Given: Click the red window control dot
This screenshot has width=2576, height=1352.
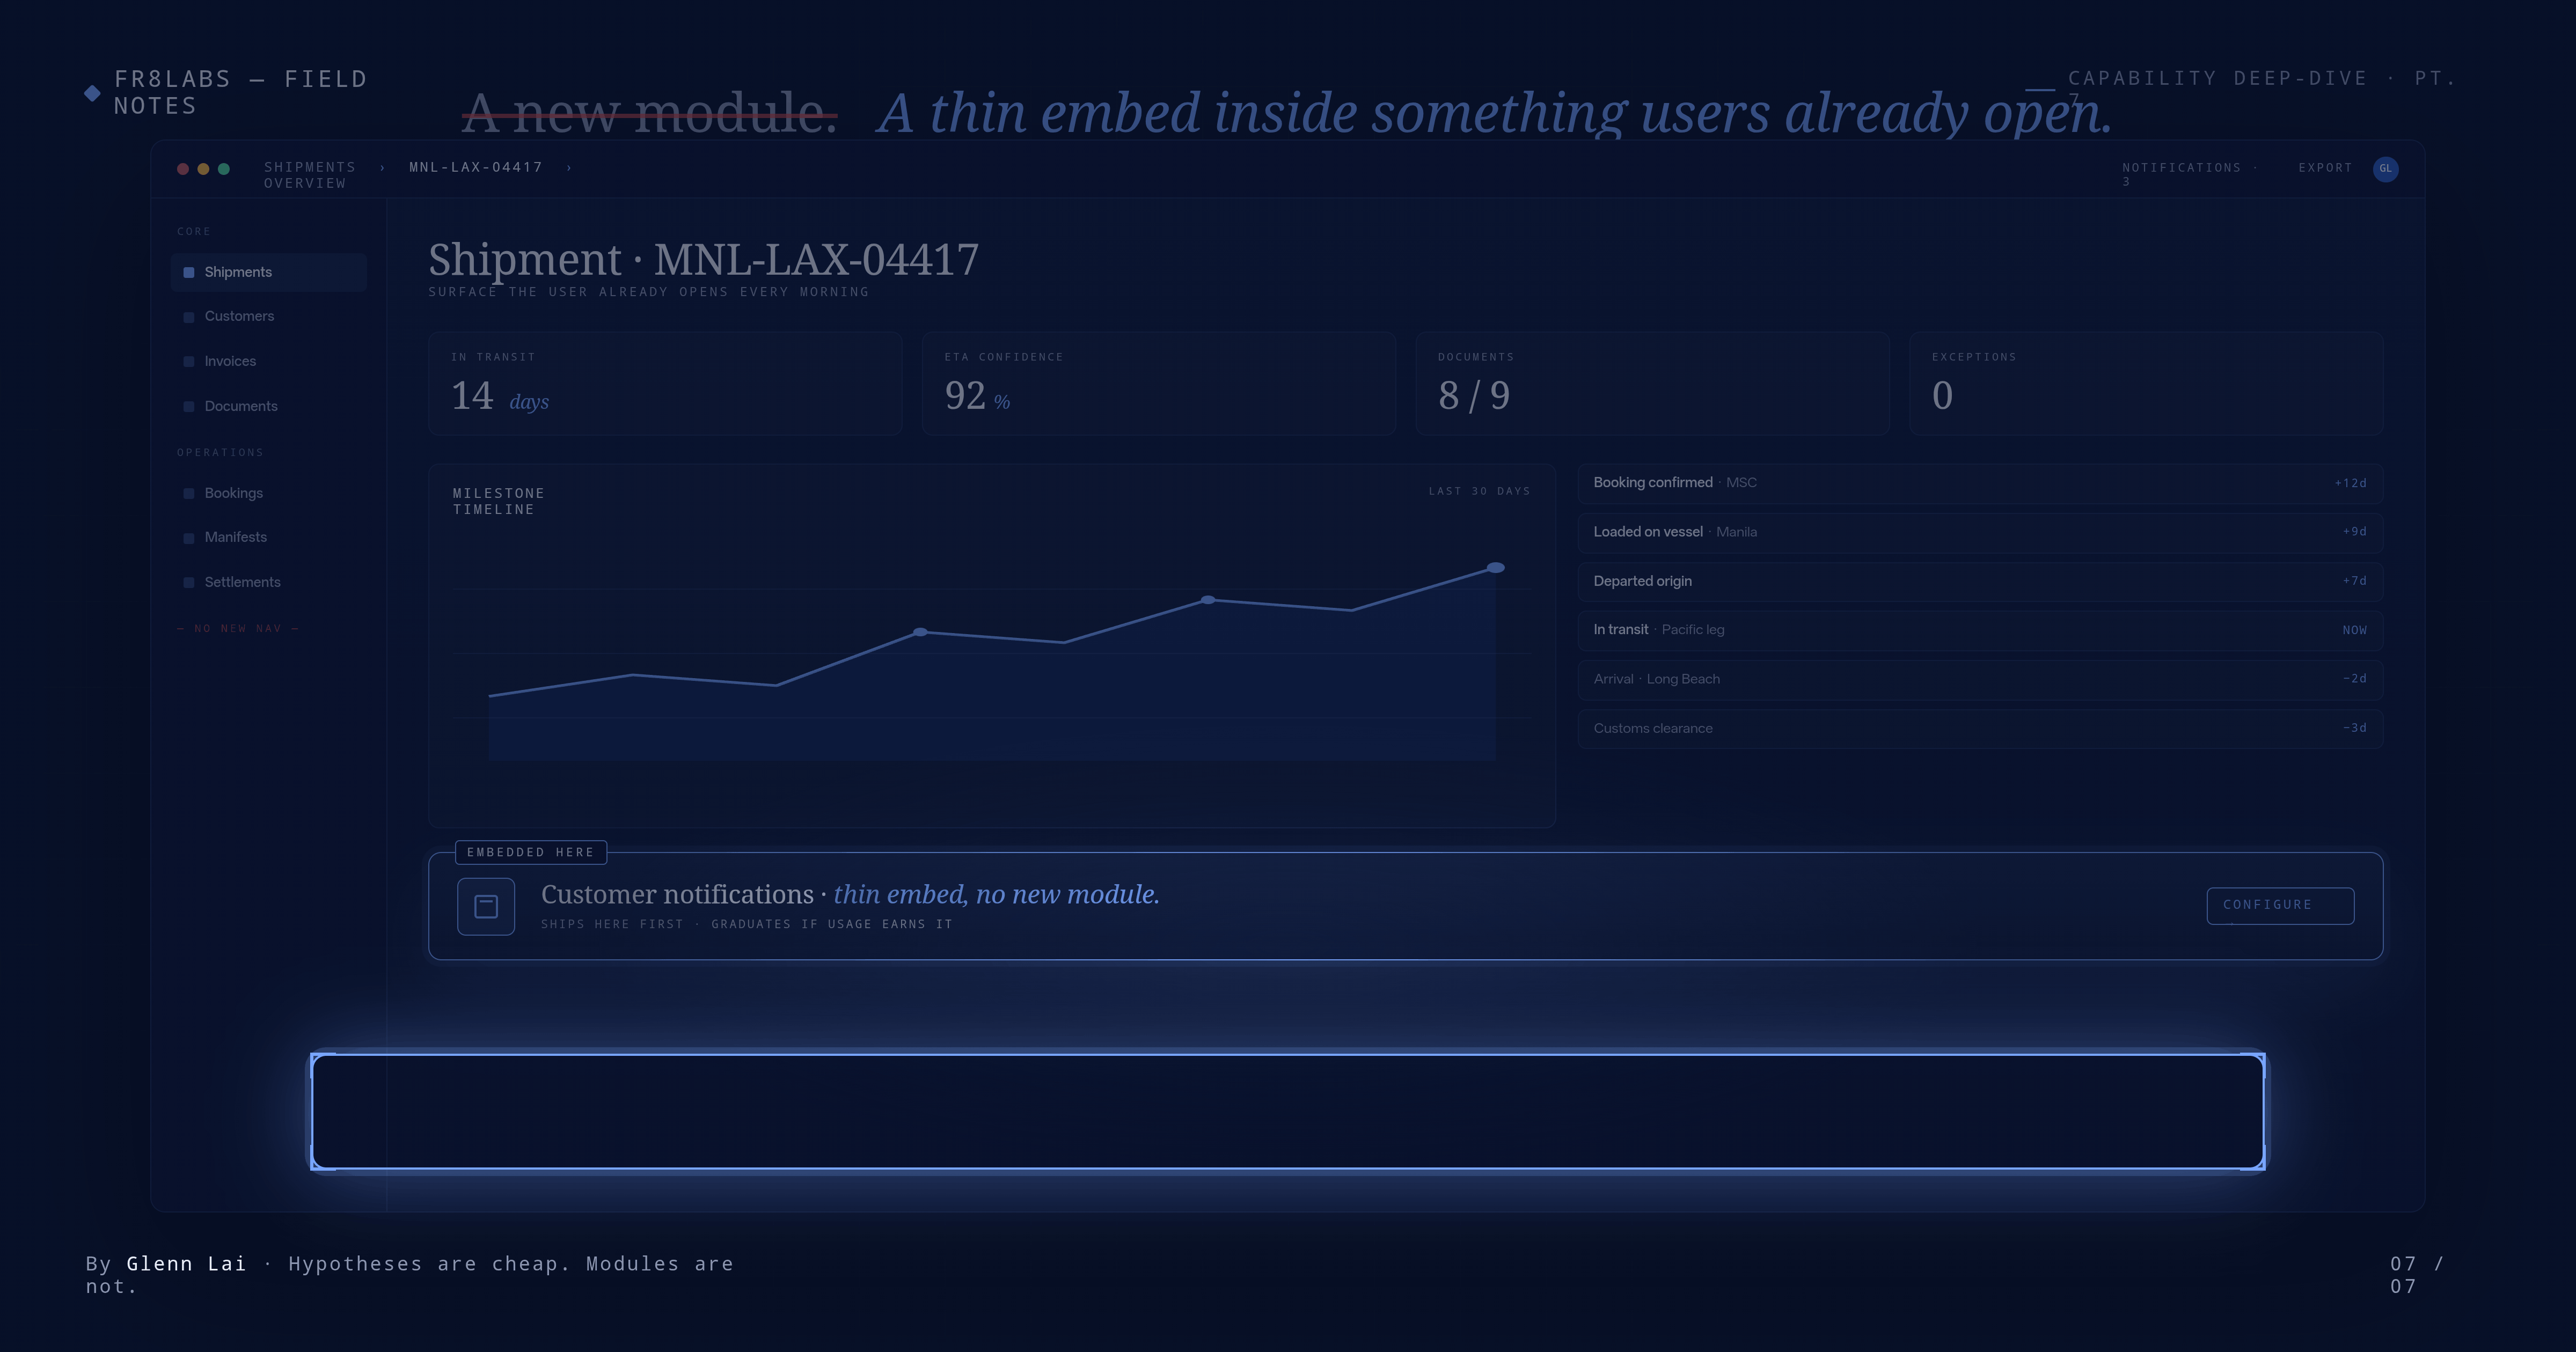Looking at the screenshot, I should pos(183,169).
